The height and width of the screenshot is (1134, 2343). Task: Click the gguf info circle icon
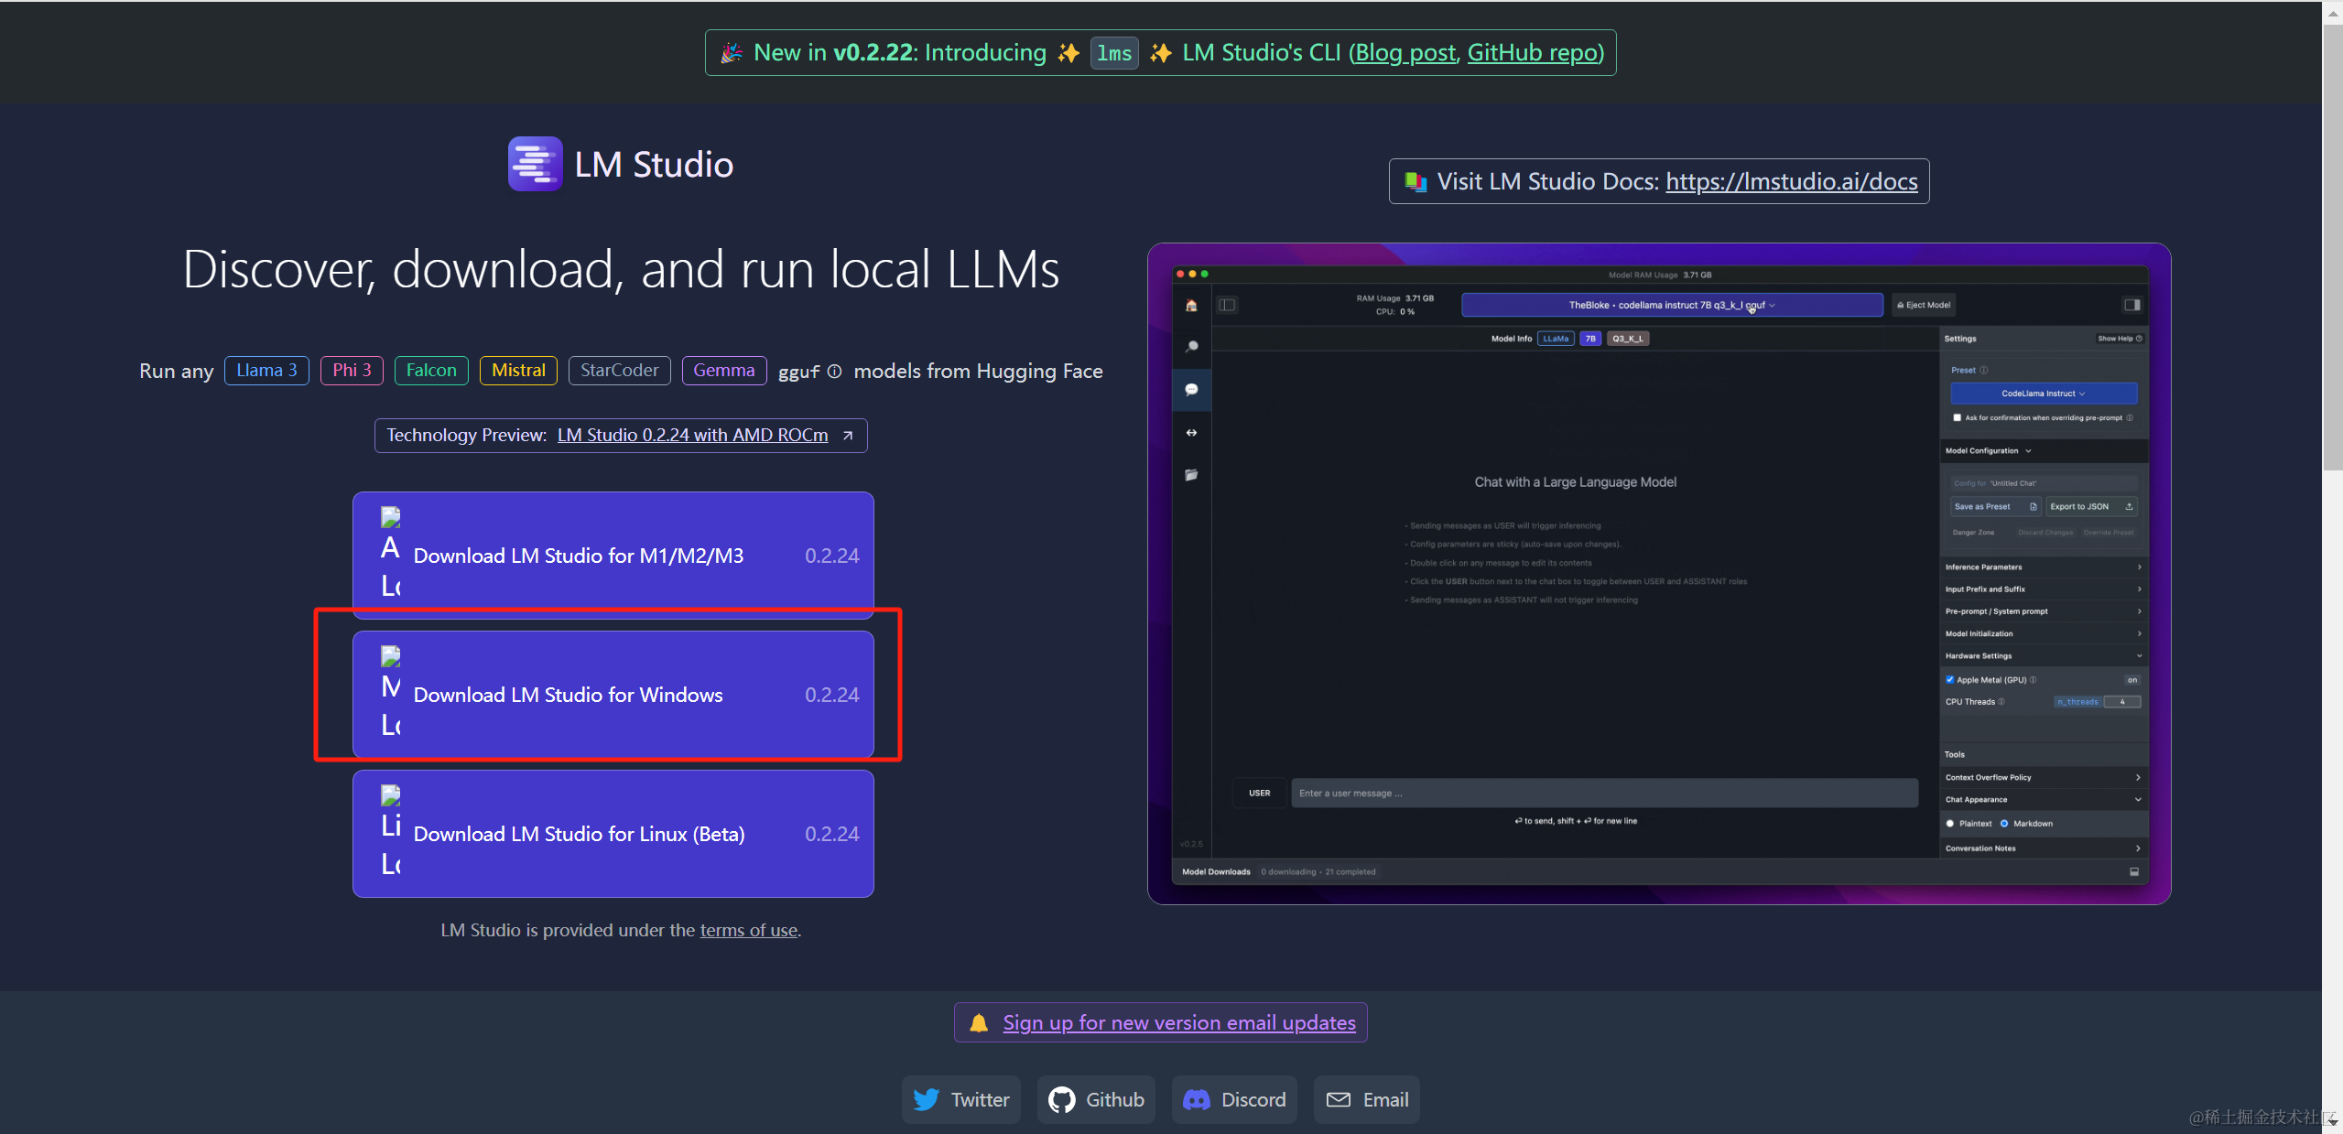point(834,372)
